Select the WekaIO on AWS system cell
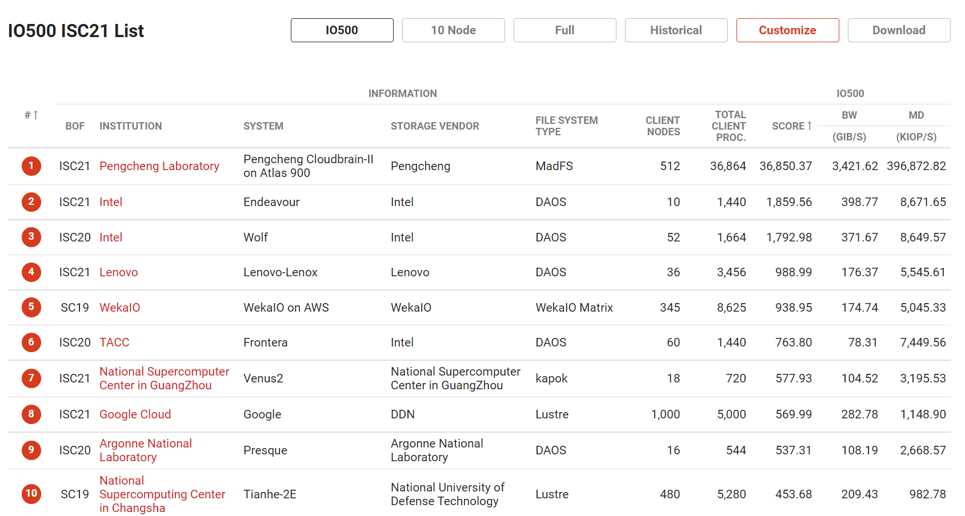This screenshot has width=965, height=516. click(x=286, y=308)
